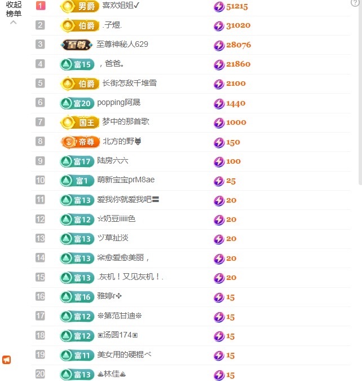Select user 爱我你就爱我吧
The width and height of the screenshot is (362, 381).
[128, 199]
